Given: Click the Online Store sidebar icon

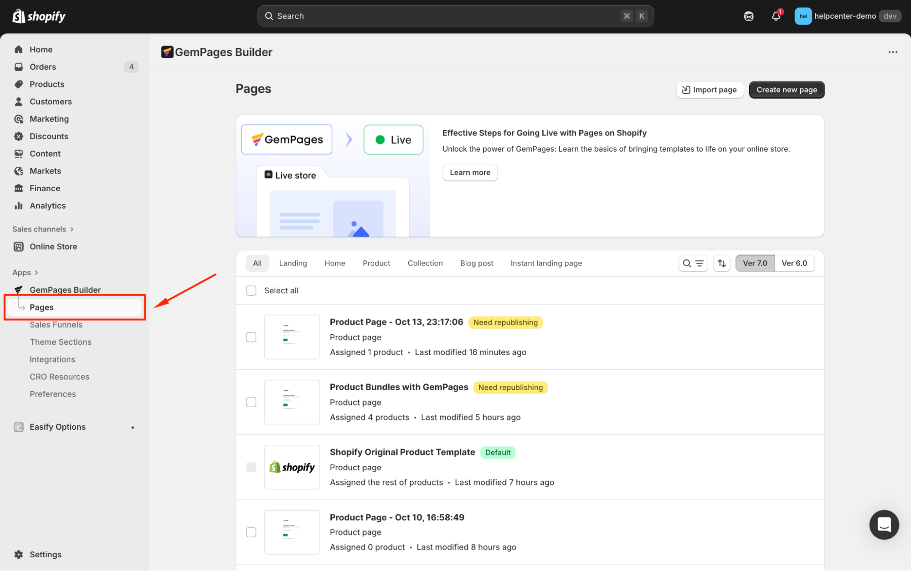Looking at the screenshot, I should [19, 246].
